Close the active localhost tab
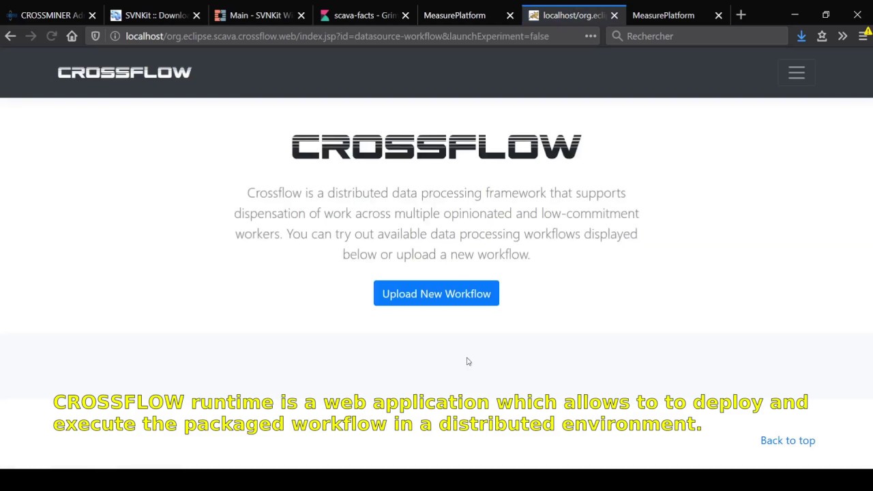 click(614, 15)
